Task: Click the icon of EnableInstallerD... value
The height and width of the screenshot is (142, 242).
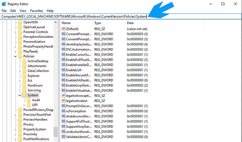Action: pos(63,65)
